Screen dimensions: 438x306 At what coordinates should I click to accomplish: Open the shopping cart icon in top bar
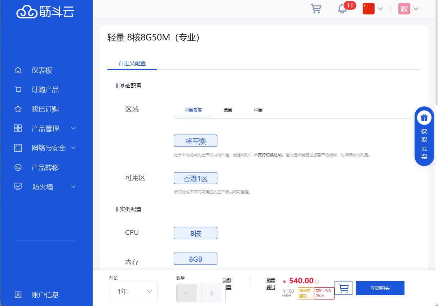[316, 8]
